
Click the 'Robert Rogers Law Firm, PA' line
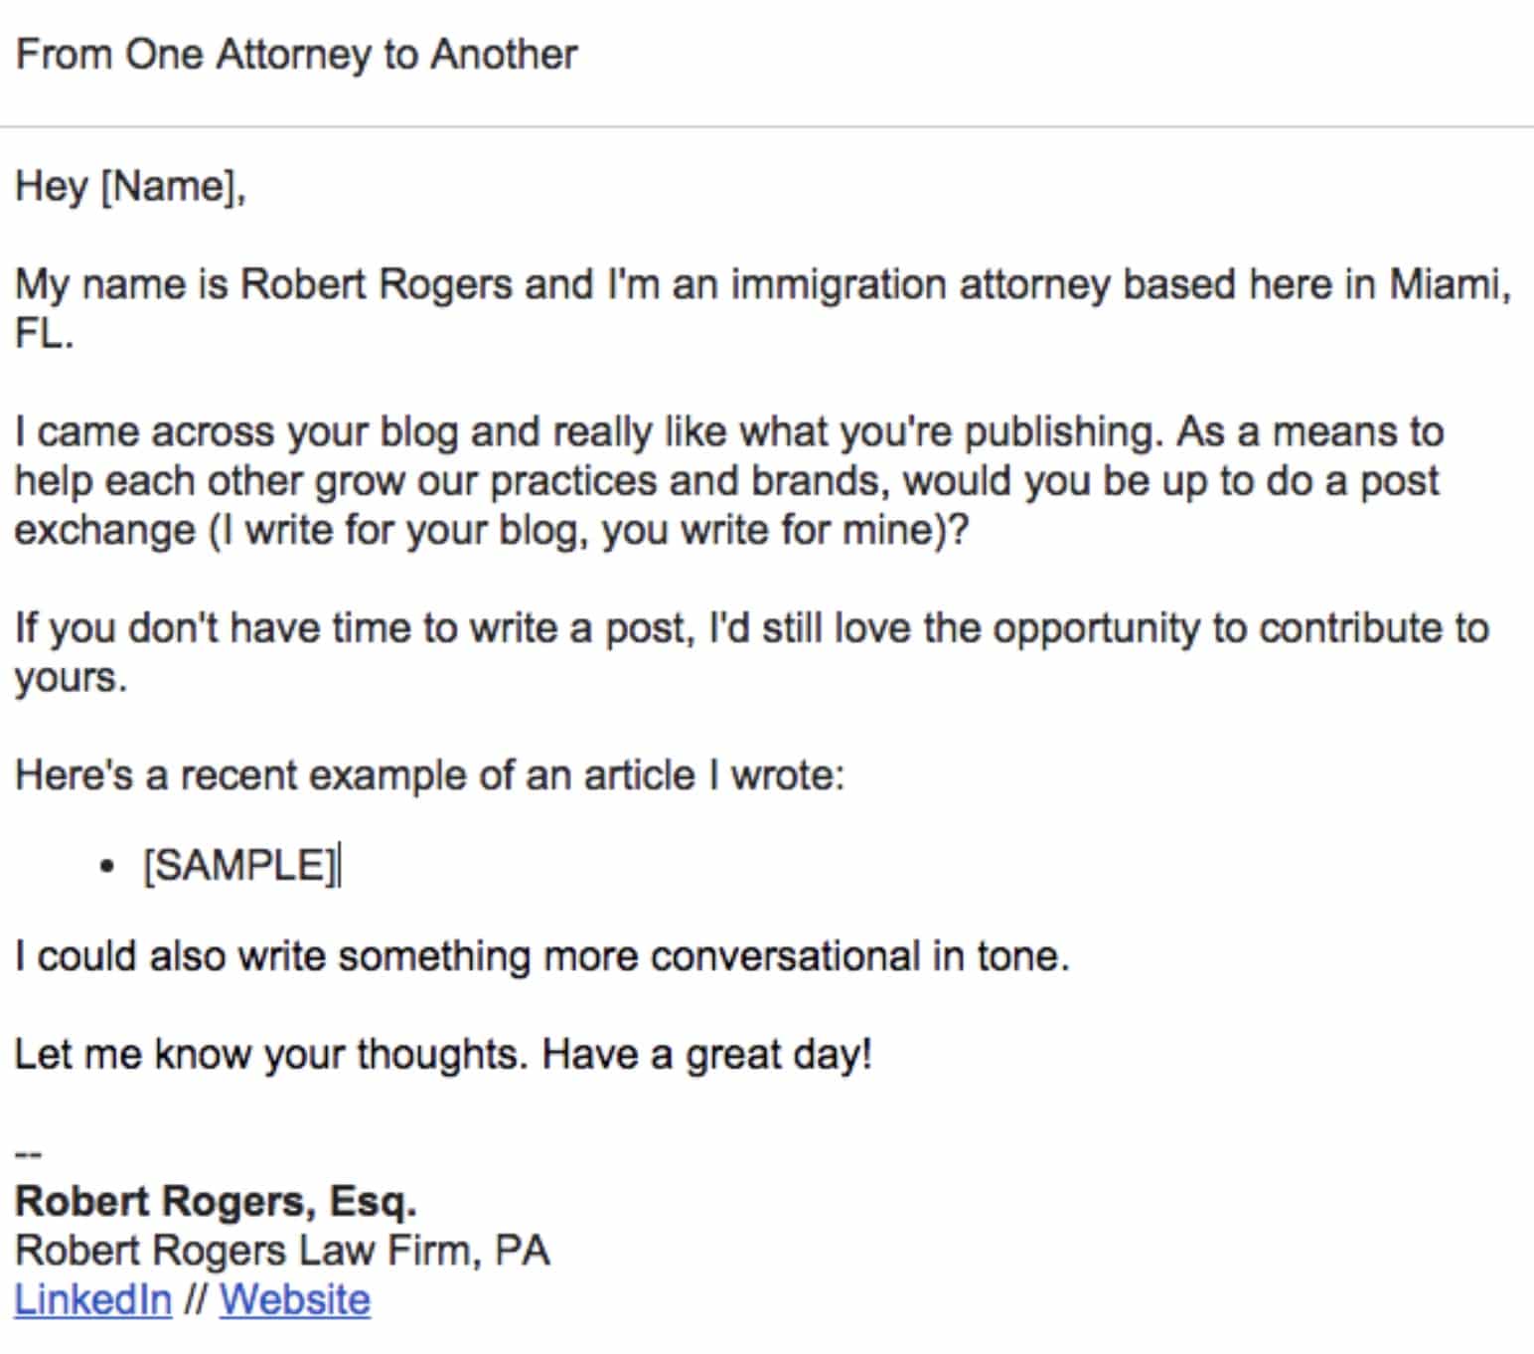[x=282, y=1251]
